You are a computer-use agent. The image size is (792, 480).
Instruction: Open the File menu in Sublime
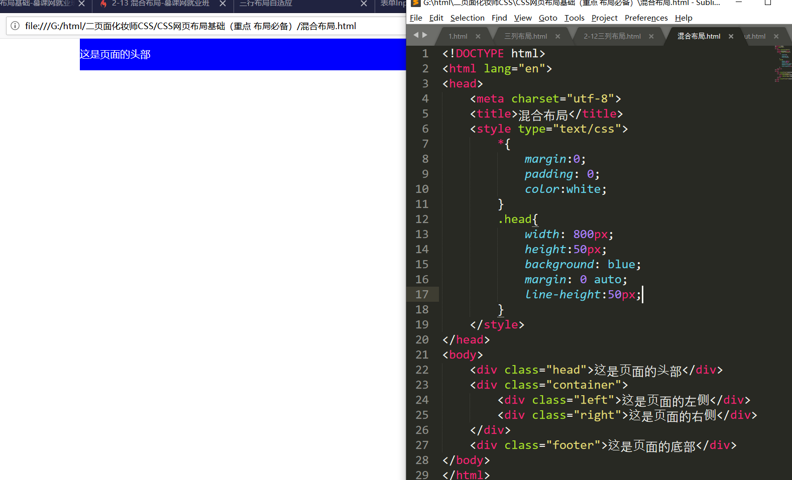click(x=416, y=18)
